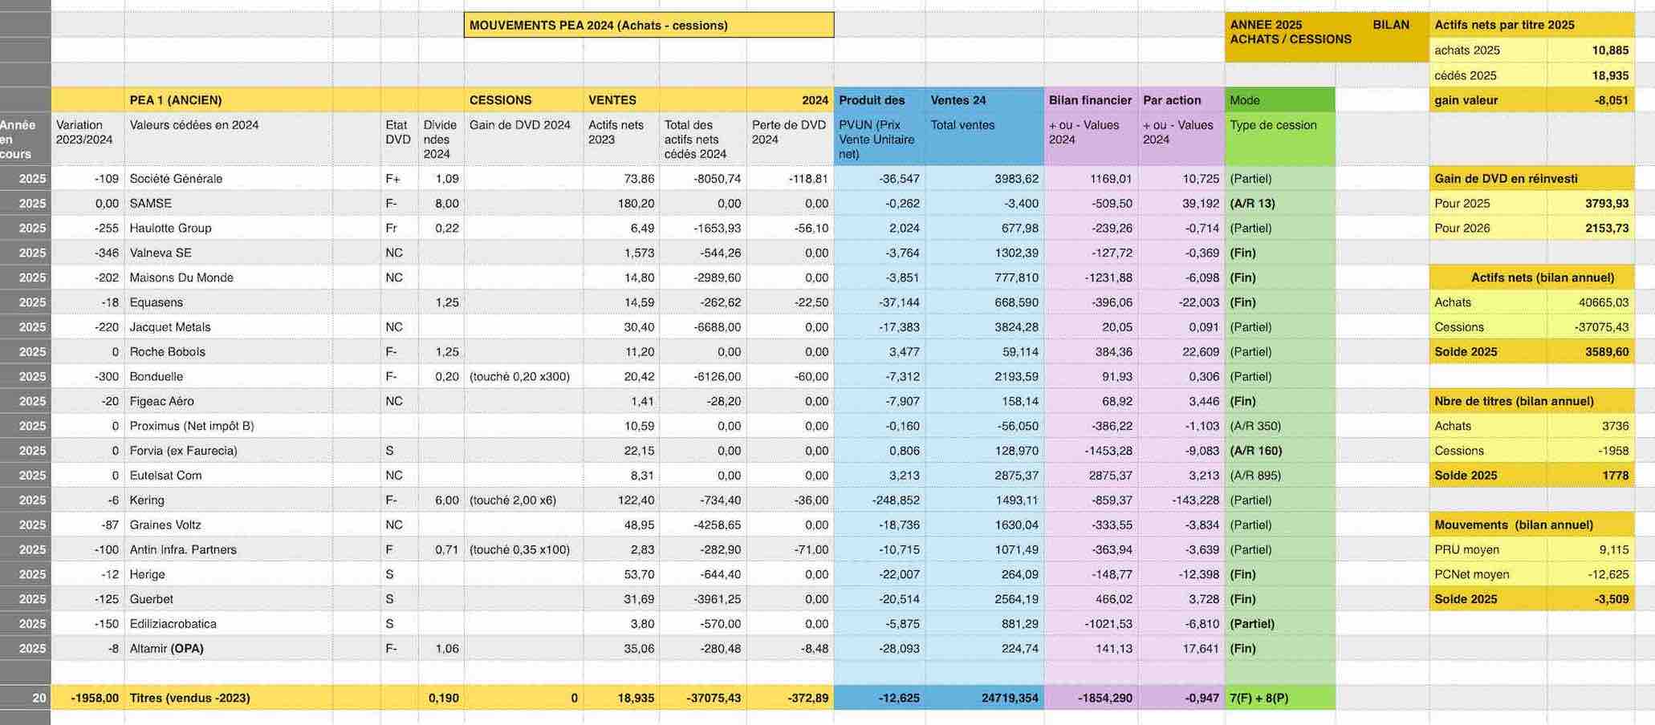Select the green 'Mode' header cell
This screenshot has width=1655, height=725.
(1280, 100)
